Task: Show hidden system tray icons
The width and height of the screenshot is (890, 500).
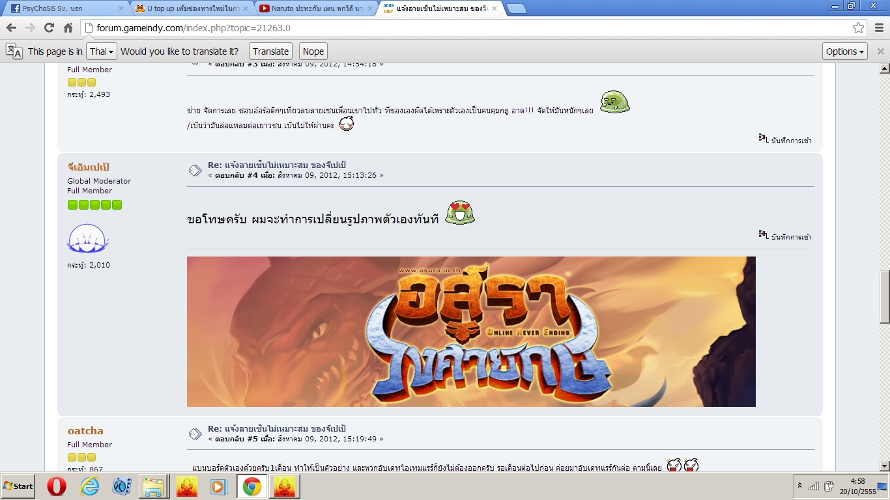Action: click(x=799, y=486)
